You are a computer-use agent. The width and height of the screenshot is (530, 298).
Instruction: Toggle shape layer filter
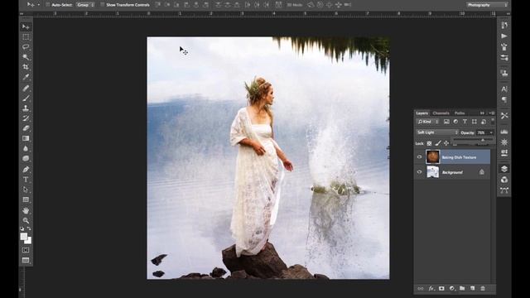point(475,122)
